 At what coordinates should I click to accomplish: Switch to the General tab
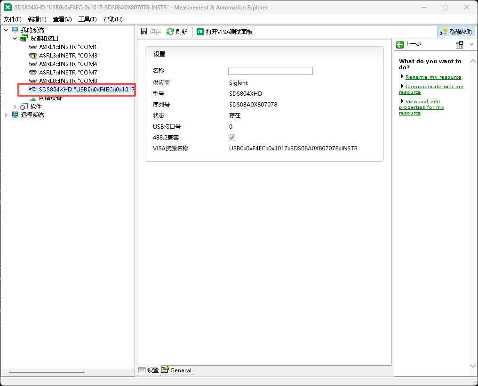click(177, 370)
